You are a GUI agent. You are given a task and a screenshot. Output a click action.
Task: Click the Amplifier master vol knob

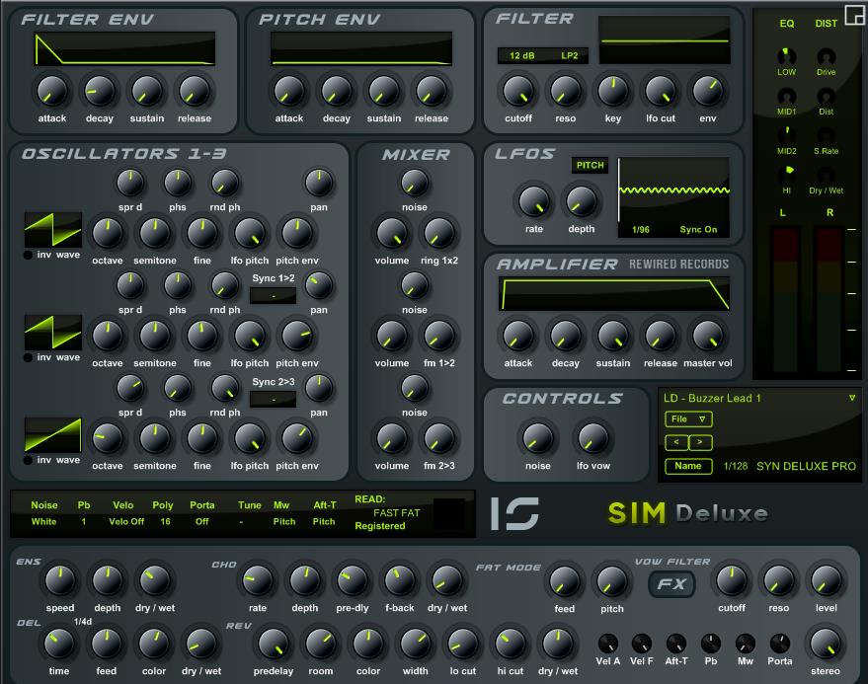(707, 337)
